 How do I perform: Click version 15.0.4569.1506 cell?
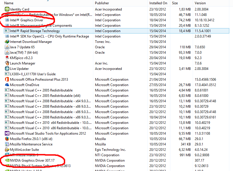coord(205,80)
